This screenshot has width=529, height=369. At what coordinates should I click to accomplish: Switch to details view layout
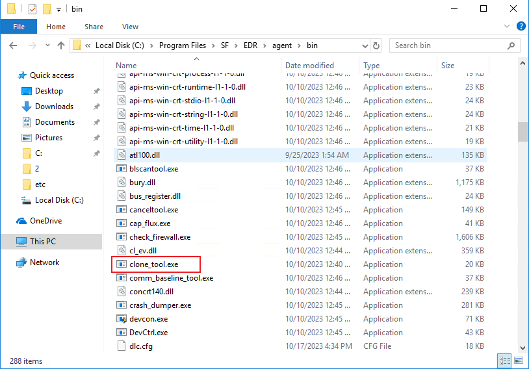504,361
